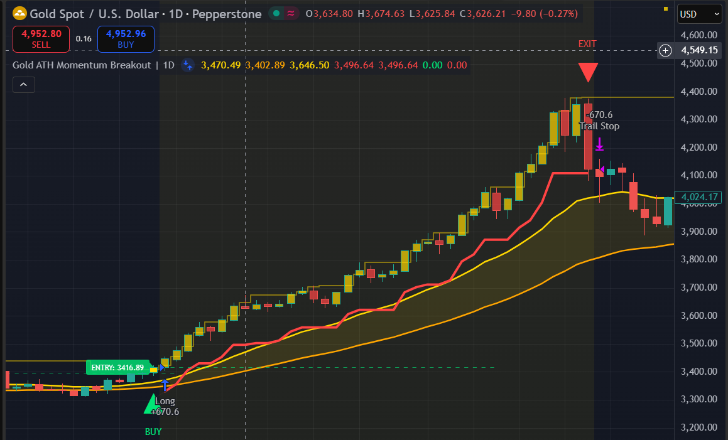Click the EXIT text label
Screen dimensions: 728x440
[587, 44]
